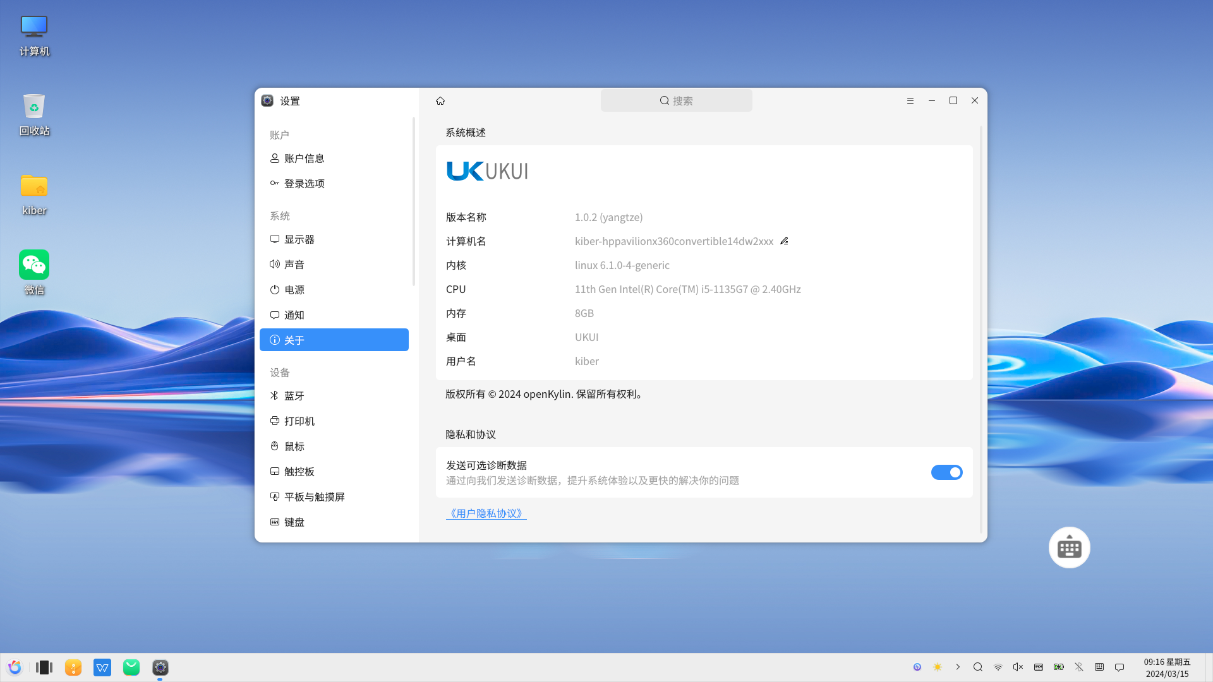Click the muted volume tray icon
The image size is (1213, 682).
1018,667
